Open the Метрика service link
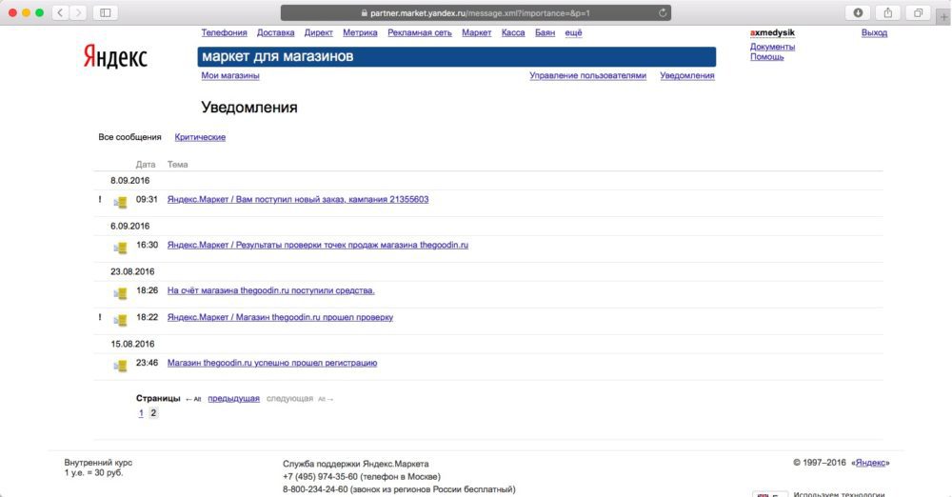The image size is (952, 497). 360,32
